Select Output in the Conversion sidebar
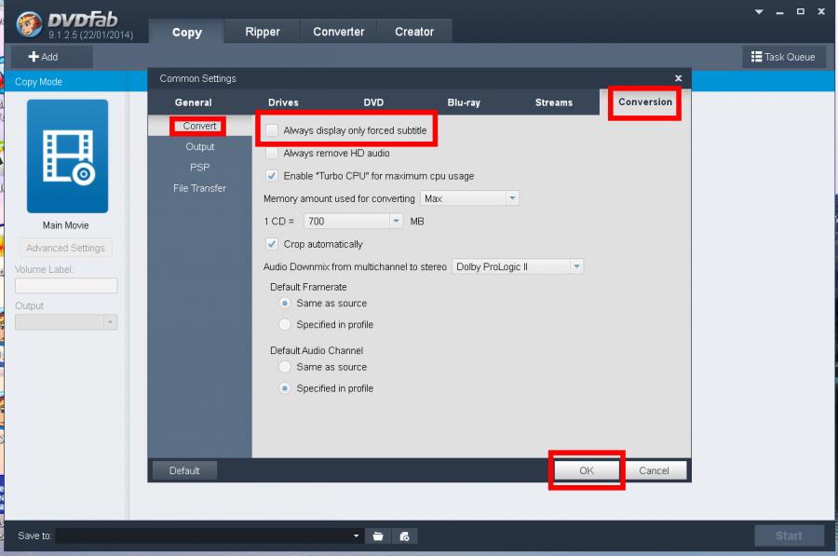The image size is (838, 556). tap(200, 146)
